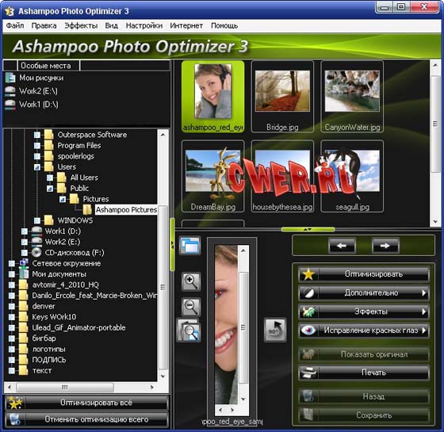Screen dimensions: 444x432
Task: Click the fit-to-window zoom icon
Action: [189, 330]
